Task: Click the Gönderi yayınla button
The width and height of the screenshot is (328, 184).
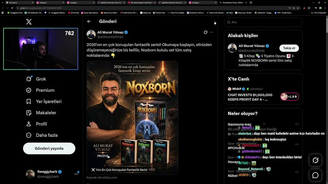Action: click(49, 148)
